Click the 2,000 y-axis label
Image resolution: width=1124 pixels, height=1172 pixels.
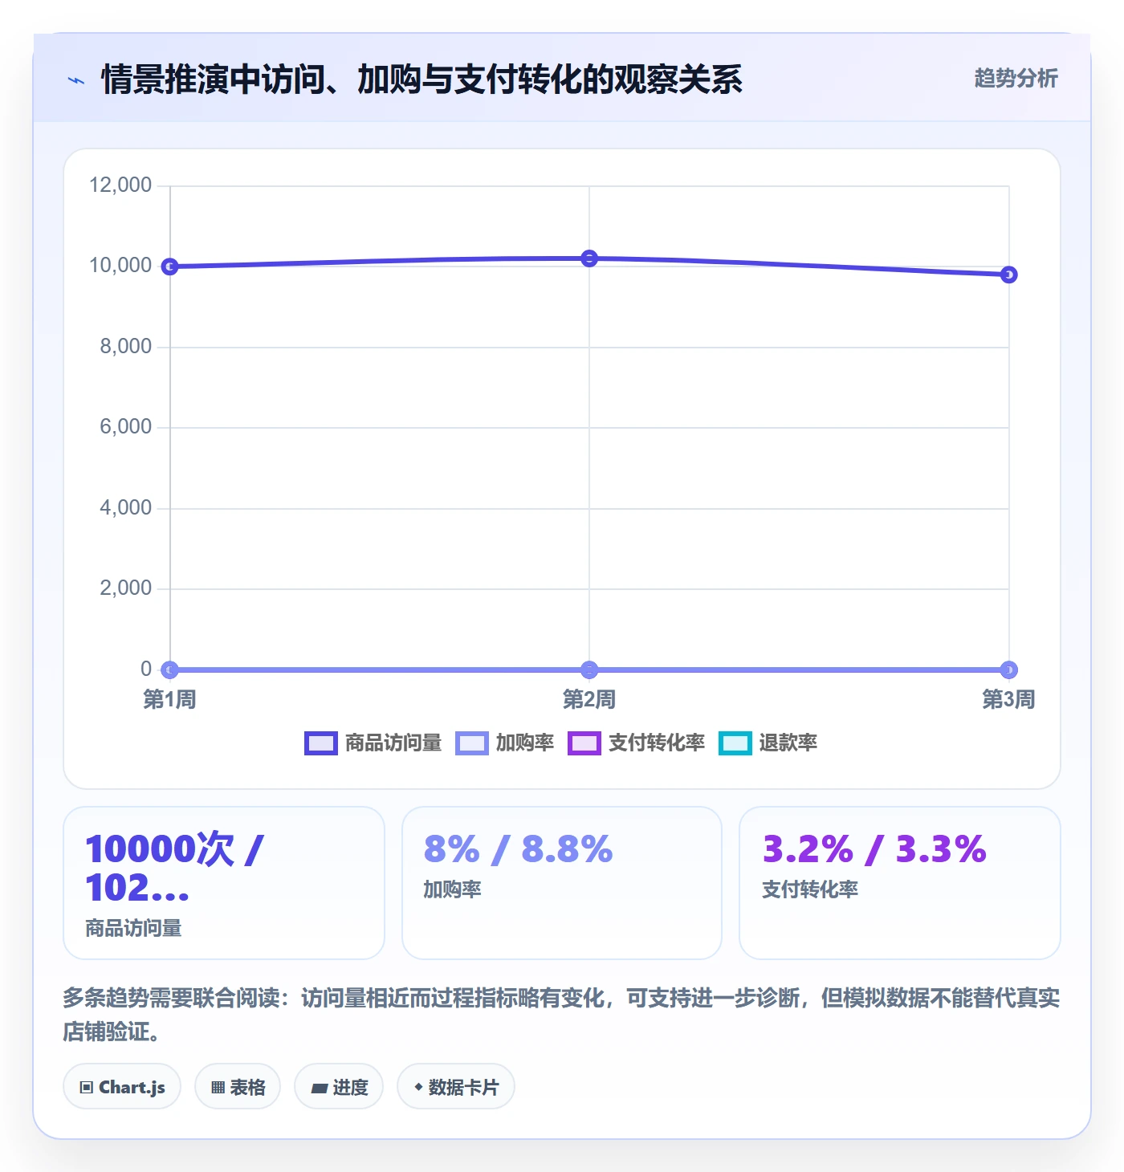pyautogui.click(x=126, y=588)
